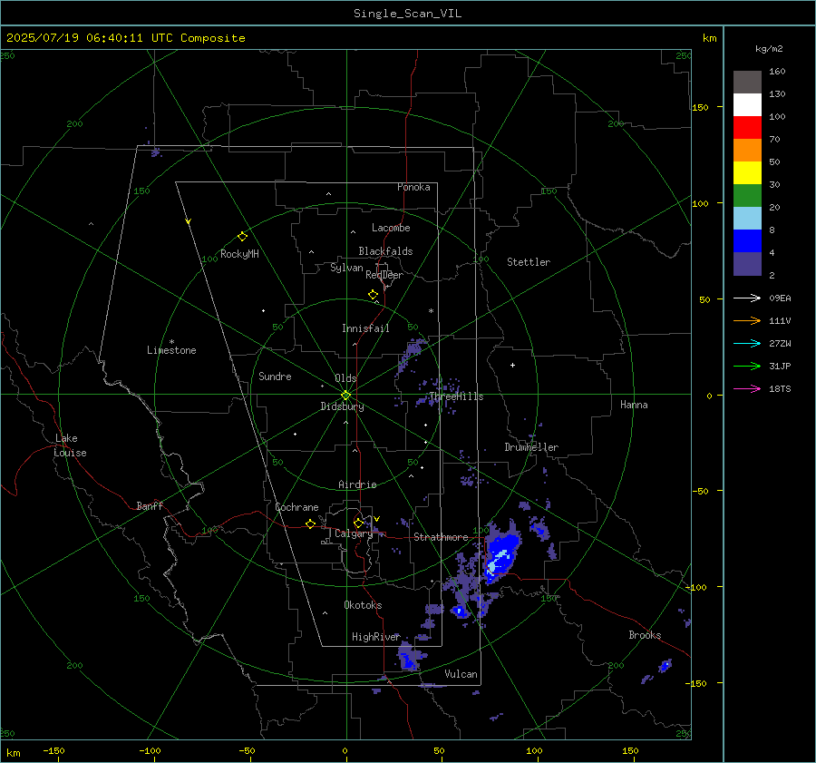This screenshot has height=763, width=816.
Task: Pick the purple 2-4 legend swatch
Action: (747, 264)
